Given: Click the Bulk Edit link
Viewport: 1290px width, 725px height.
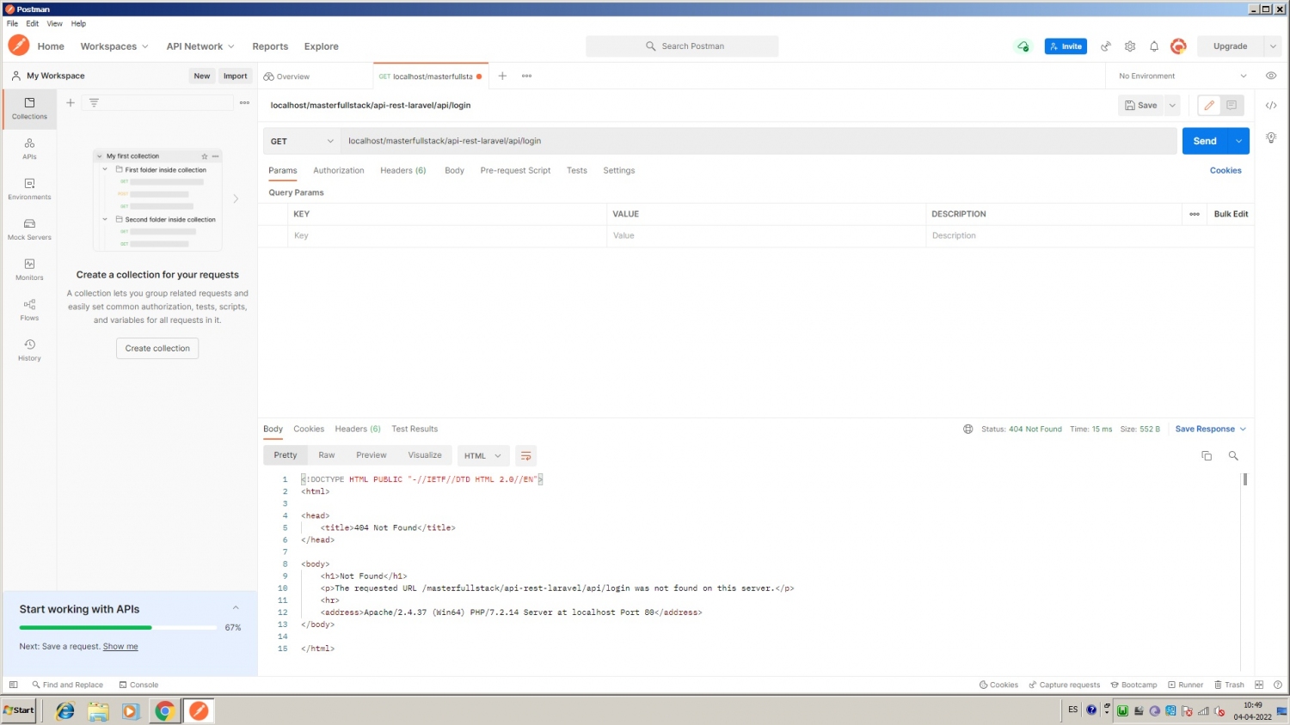Looking at the screenshot, I should click(x=1231, y=214).
